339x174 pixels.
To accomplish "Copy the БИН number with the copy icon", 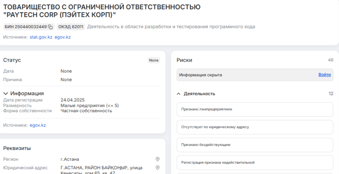I will [x=50, y=27].
